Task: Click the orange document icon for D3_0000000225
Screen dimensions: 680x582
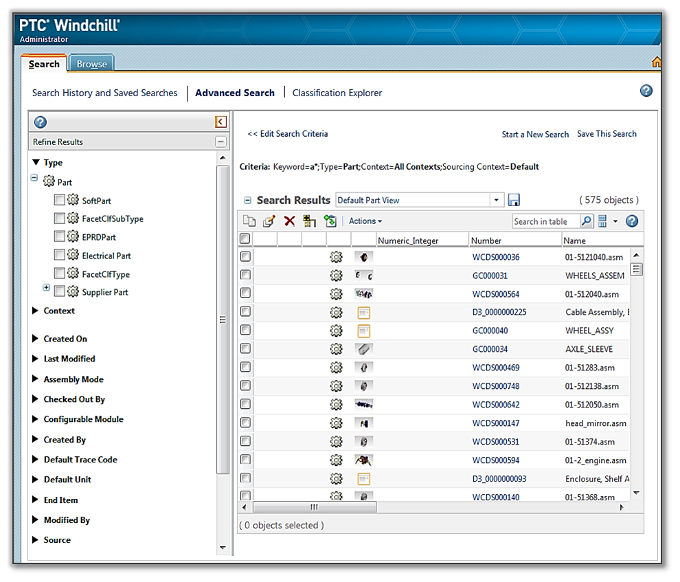Action: (363, 312)
